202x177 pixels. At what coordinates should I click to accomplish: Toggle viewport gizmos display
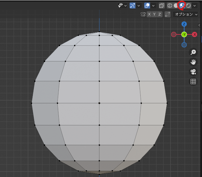point(133,6)
